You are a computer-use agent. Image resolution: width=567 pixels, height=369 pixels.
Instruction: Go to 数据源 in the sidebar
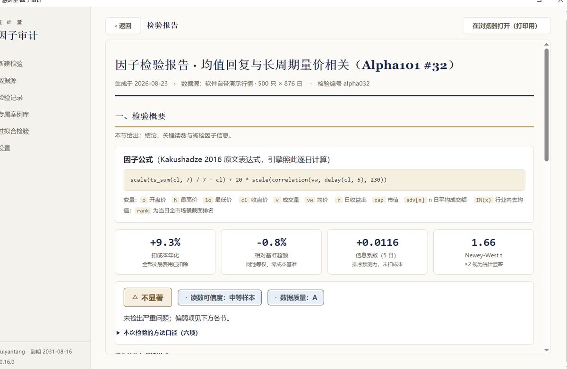click(x=9, y=81)
